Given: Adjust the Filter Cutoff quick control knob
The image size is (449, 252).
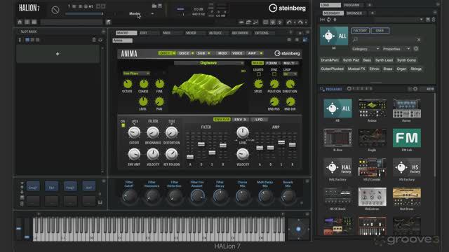Looking at the screenshot, I should click(129, 196).
